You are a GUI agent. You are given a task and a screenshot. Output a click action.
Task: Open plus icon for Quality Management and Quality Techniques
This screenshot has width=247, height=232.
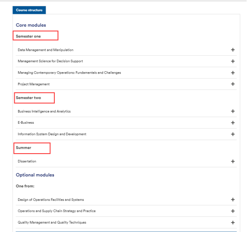click(x=233, y=223)
